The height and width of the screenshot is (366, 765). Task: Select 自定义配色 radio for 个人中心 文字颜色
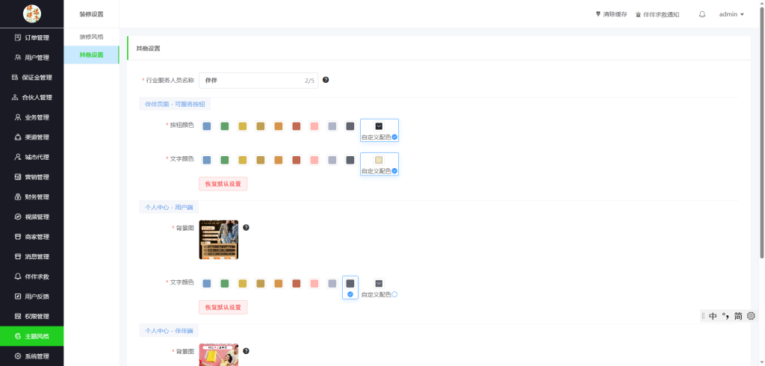click(x=394, y=294)
